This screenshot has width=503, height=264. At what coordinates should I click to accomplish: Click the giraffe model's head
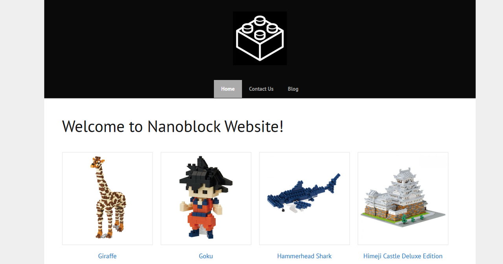(x=98, y=162)
